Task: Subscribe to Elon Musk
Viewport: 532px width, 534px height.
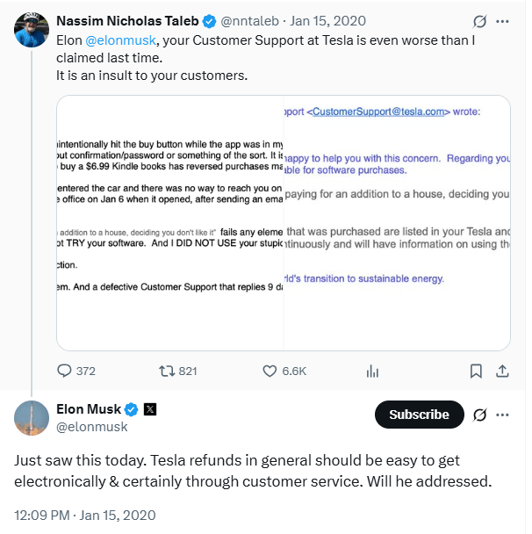Action: [419, 415]
